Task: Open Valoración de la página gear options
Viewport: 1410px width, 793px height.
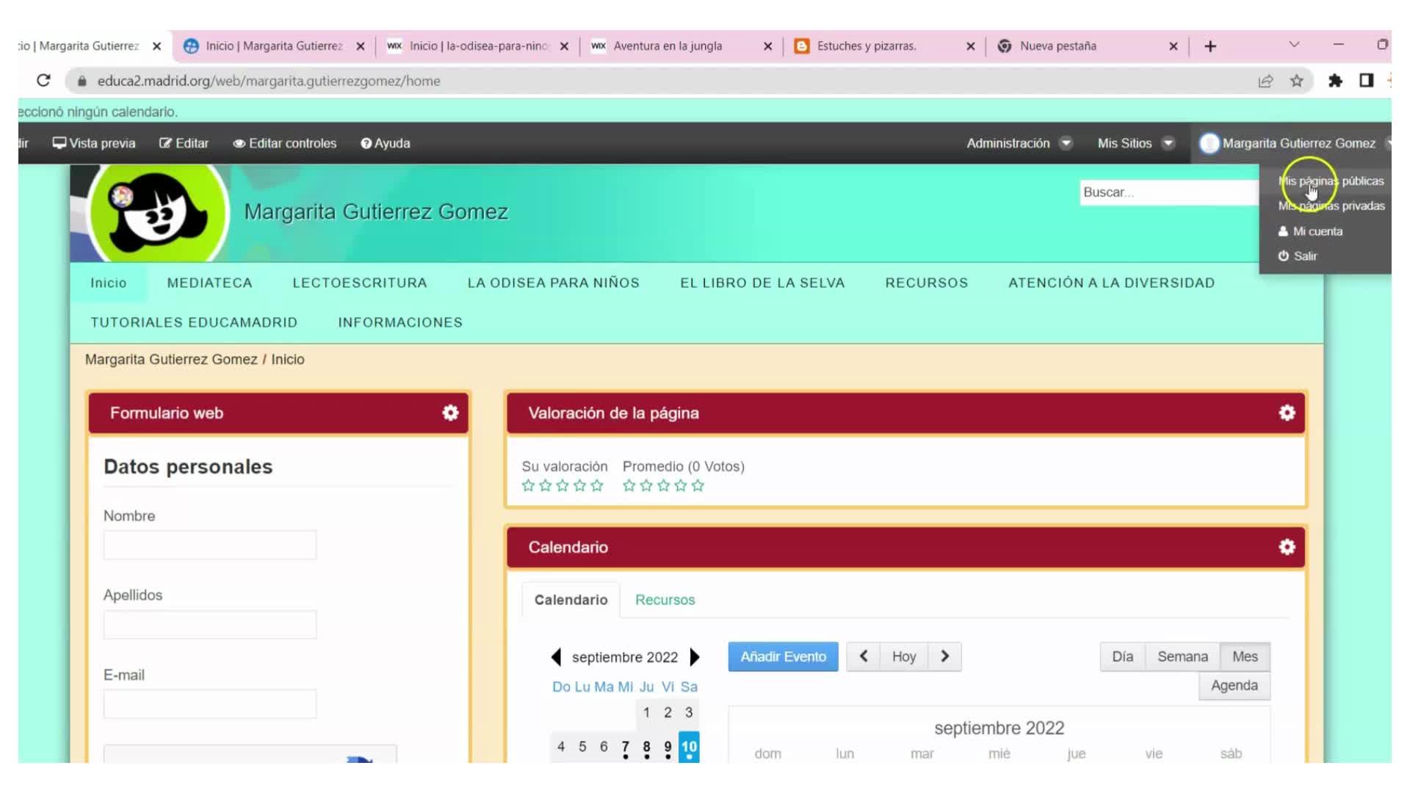Action: pos(1287,413)
